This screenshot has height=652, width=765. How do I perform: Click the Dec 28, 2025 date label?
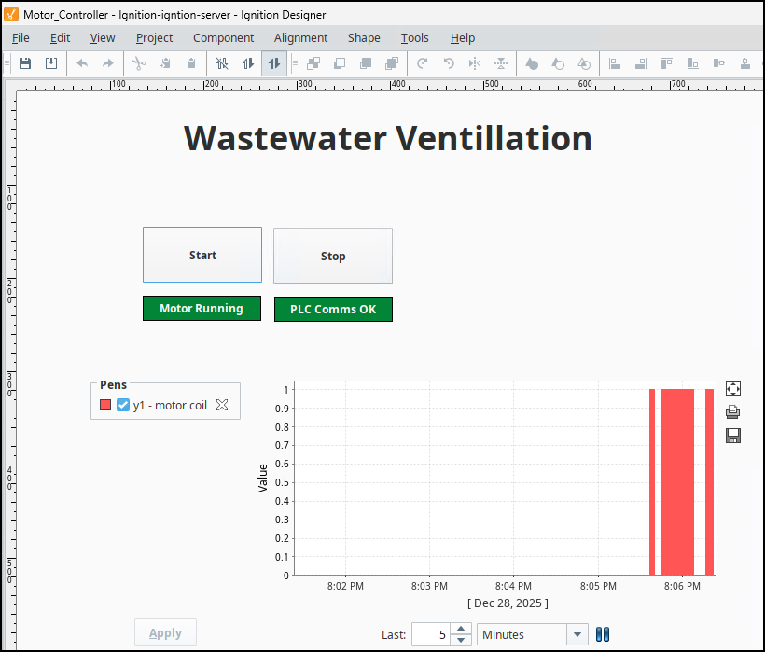click(x=508, y=603)
